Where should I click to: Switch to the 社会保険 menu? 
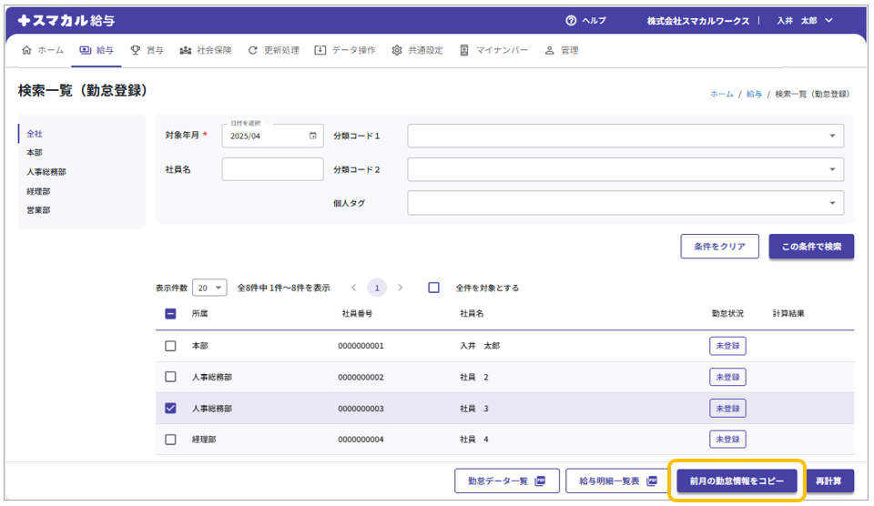[206, 50]
